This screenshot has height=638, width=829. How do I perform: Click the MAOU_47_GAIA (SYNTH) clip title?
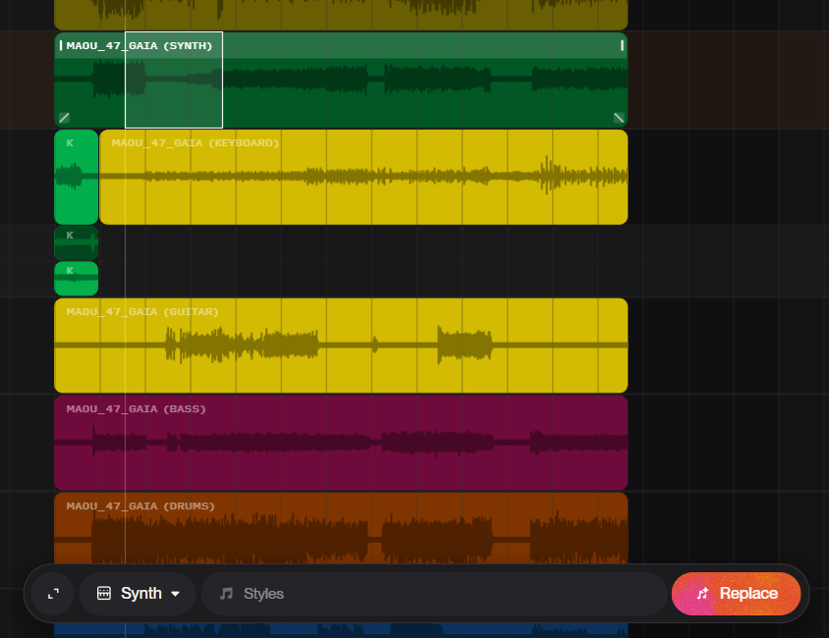tap(138, 45)
